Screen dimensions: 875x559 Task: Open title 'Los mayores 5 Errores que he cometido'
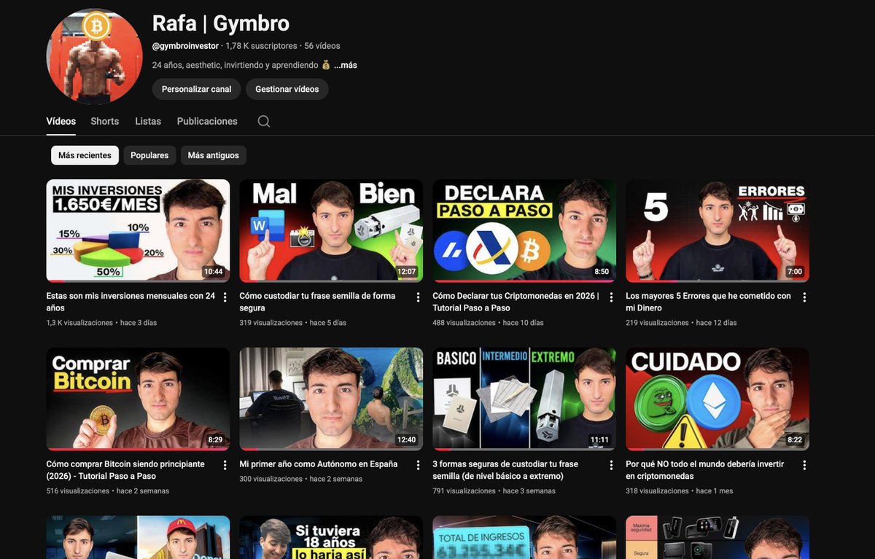pos(708,302)
